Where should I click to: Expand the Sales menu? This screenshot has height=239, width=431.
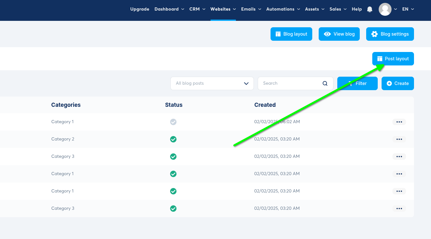coord(338,9)
